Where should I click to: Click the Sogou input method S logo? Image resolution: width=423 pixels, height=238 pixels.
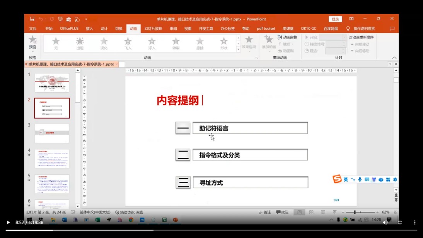tap(337, 179)
